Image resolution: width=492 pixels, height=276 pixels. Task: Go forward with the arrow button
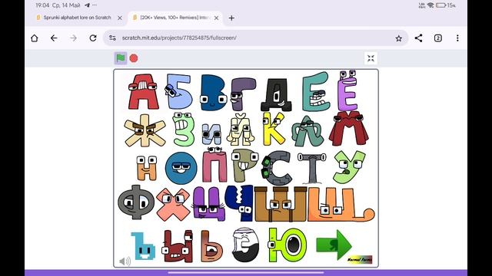(x=74, y=38)
